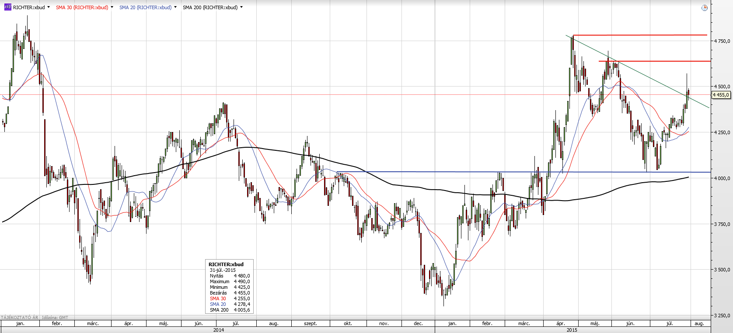Screen dimensions: 733x333
Task: Click the info box title RICHTER:xbud
Action: (x=226, y=264)
